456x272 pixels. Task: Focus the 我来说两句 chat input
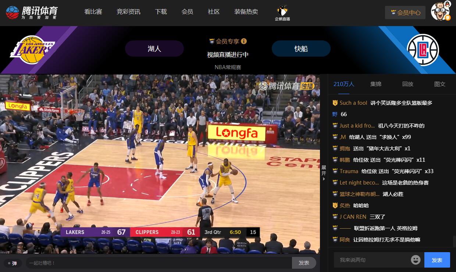click(x=371, y=260)
